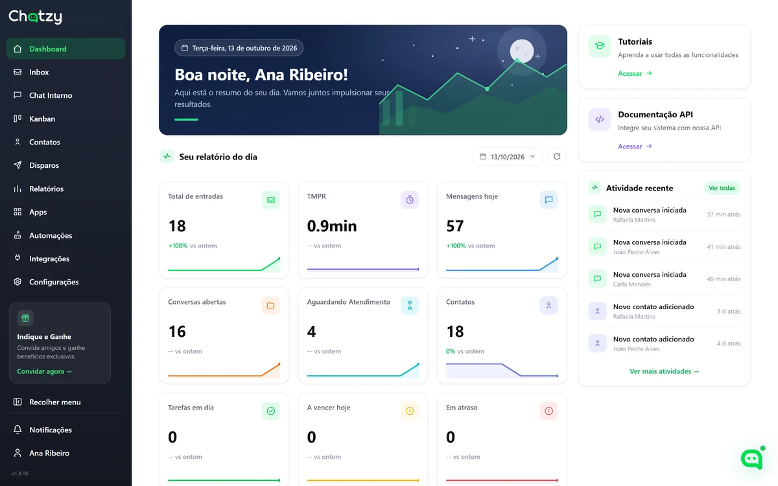The image size is (778, 486).
Task: Click the Total de entradas inbox icon
Action: coord(271,200)
